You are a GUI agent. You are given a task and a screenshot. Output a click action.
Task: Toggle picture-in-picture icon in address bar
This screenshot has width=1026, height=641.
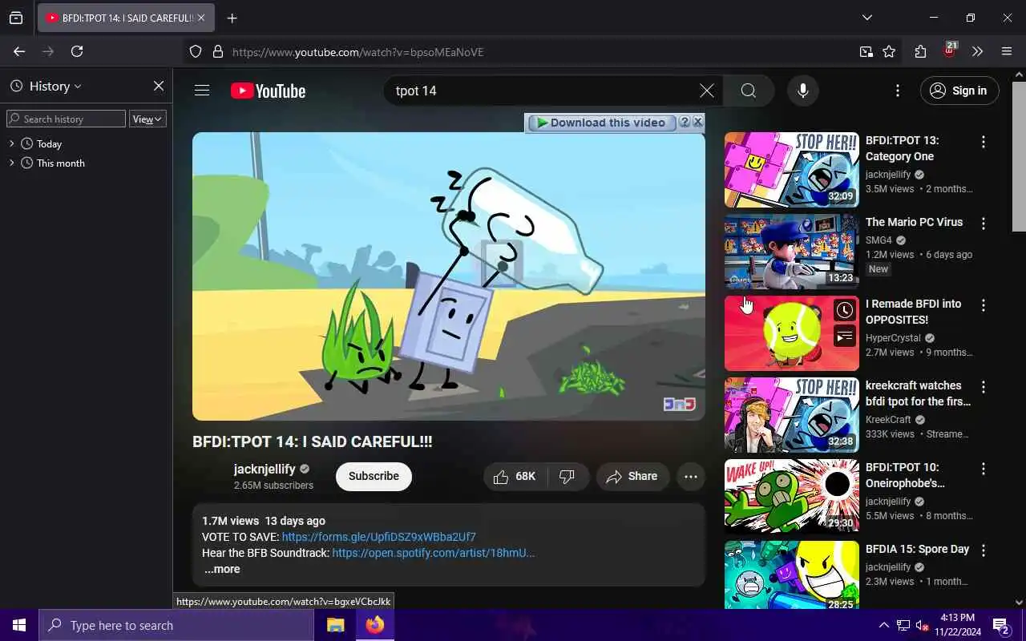[x=866, y=52]
